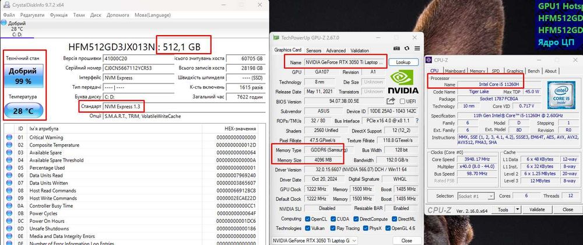Open the Файл menu in CrystalDiskInfo
Screen dimensions: 583x245
point(9,15)
